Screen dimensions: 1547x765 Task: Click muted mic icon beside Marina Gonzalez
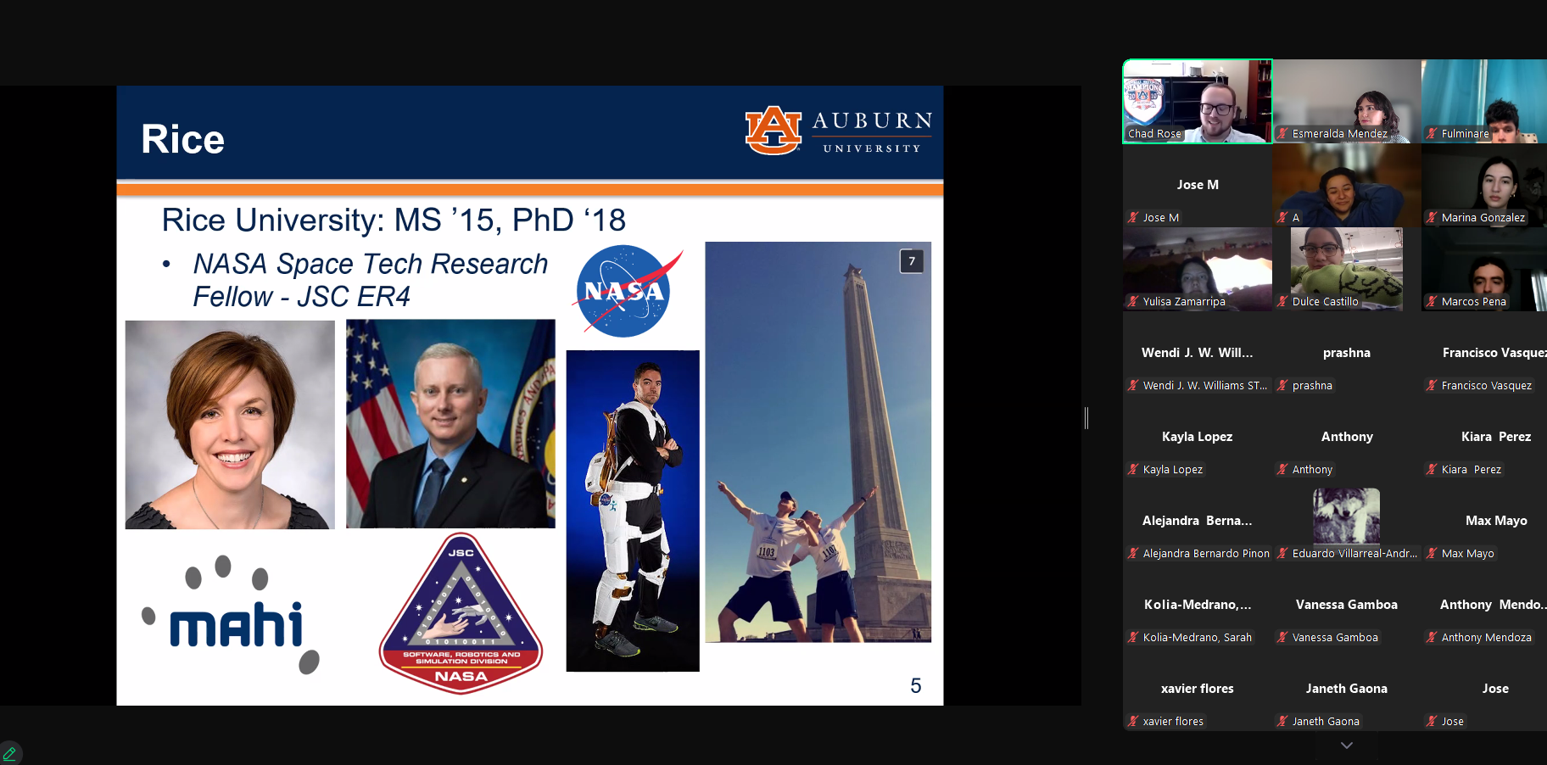[1432, 218]
